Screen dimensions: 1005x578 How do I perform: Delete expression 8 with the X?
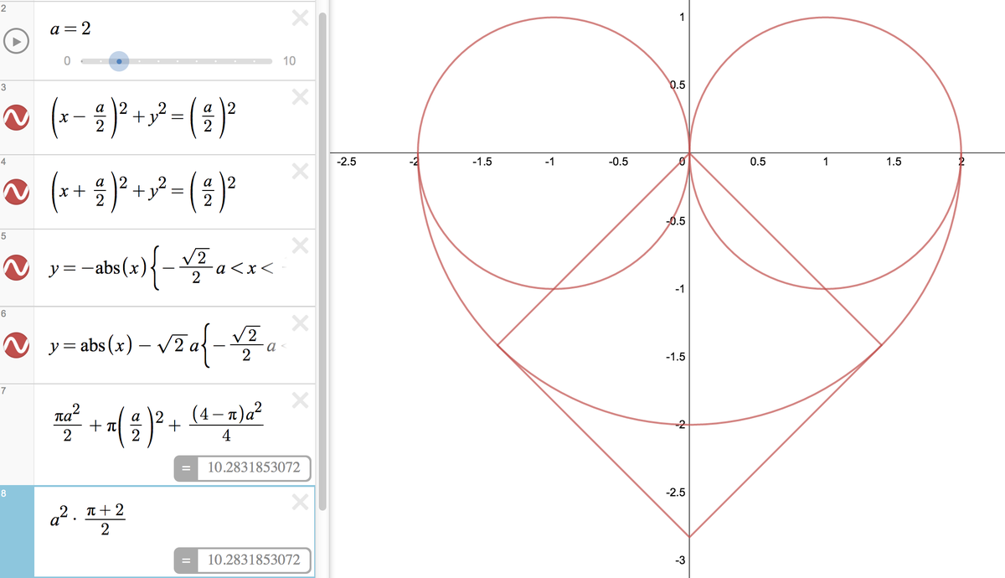tap(300, 503)
